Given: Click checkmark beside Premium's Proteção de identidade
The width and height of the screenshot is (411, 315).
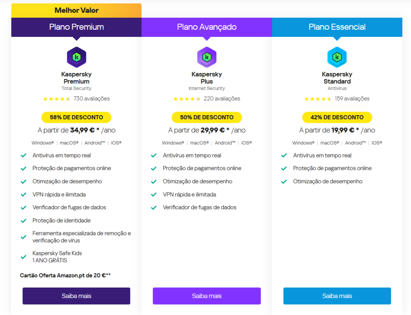Looking at the screenshot, I should click(x=24, y=221).
